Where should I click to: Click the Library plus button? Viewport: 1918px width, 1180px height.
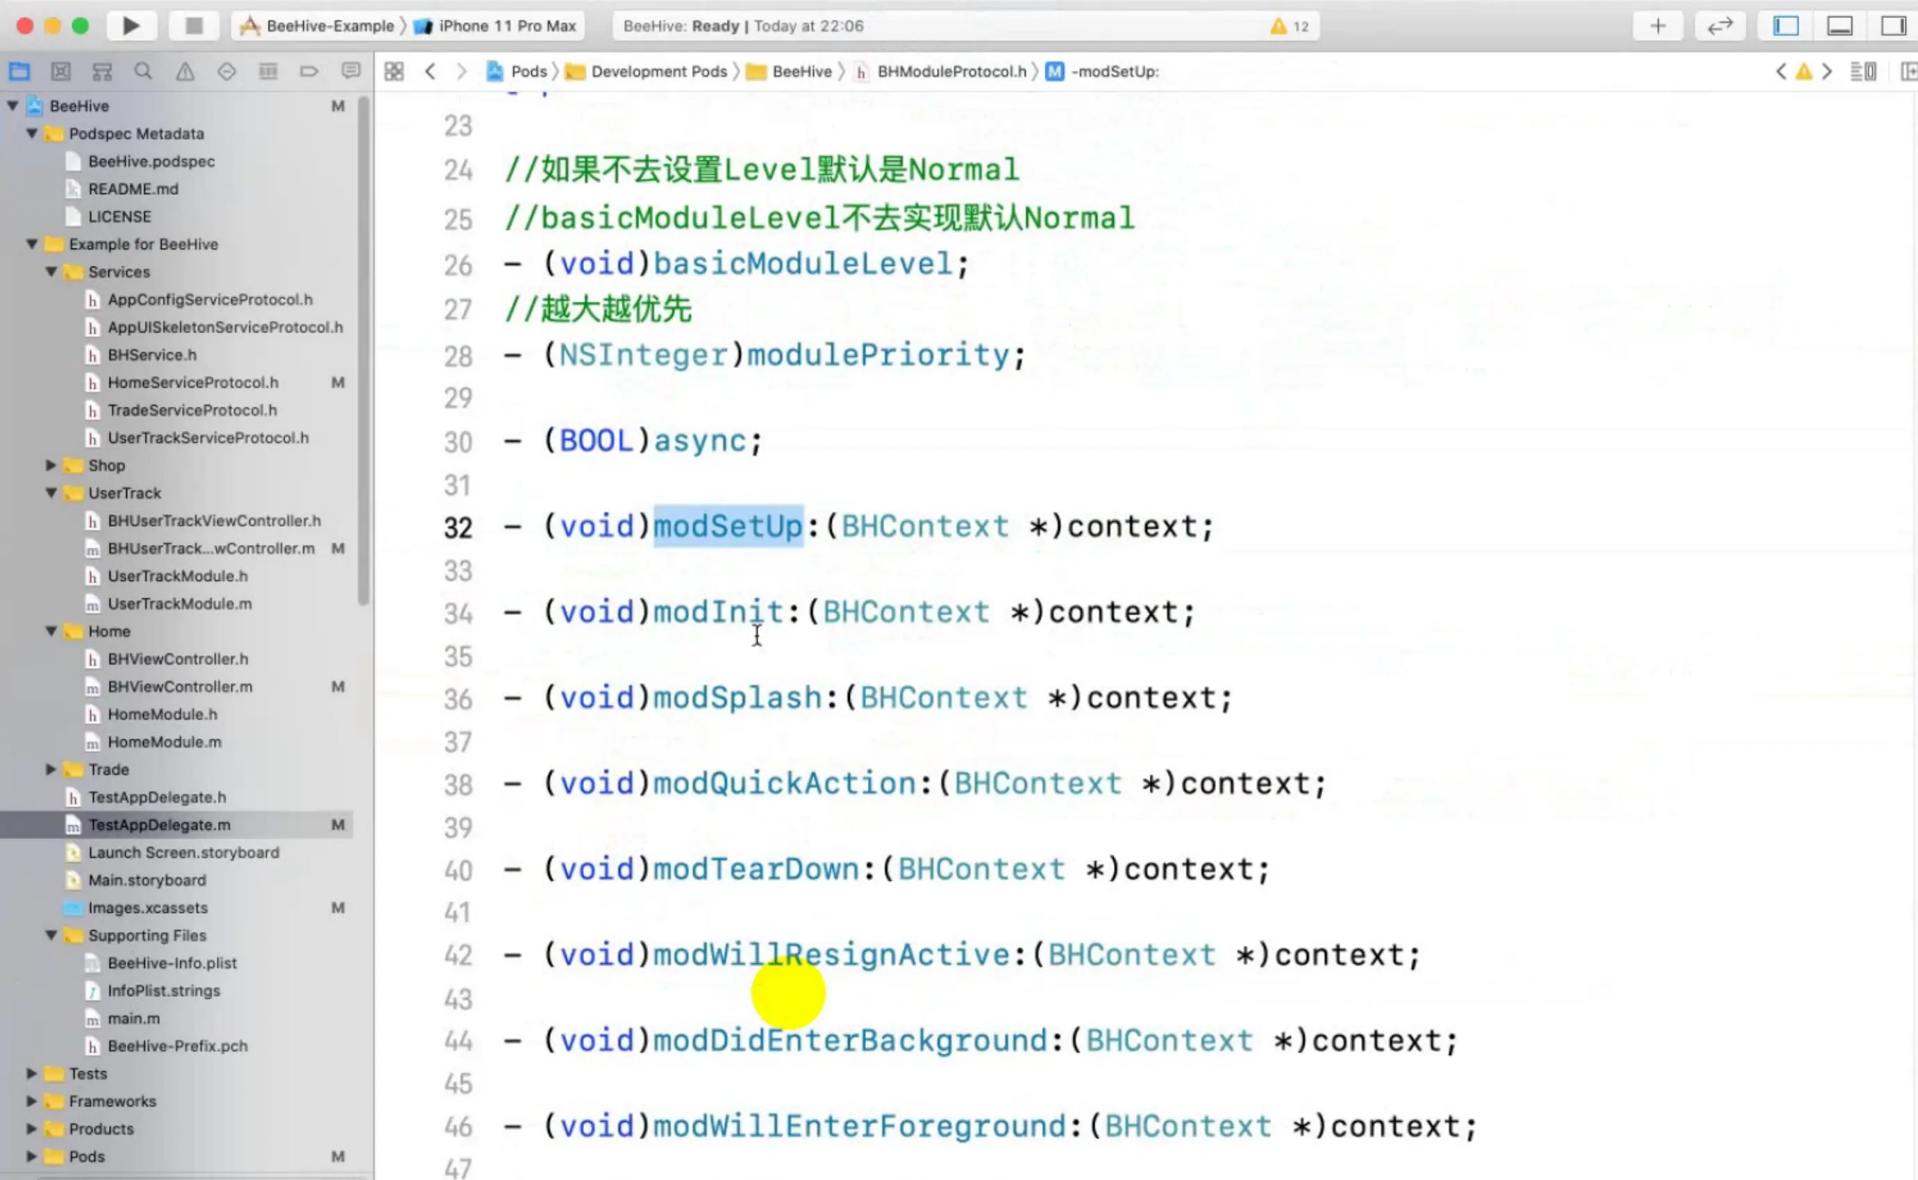pos(1658,26)
